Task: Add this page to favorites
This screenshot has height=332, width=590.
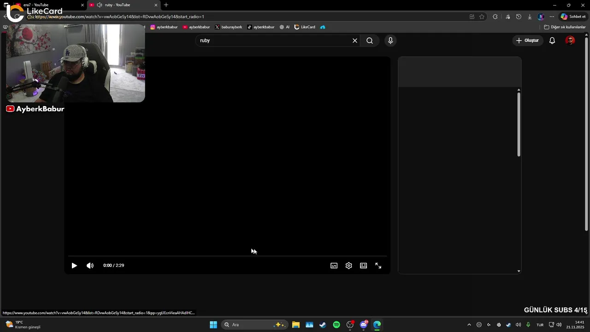Action: tap(482, 17)
